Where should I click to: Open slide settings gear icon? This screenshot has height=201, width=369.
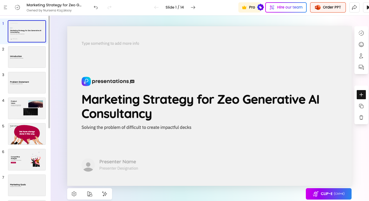[74, 194]
